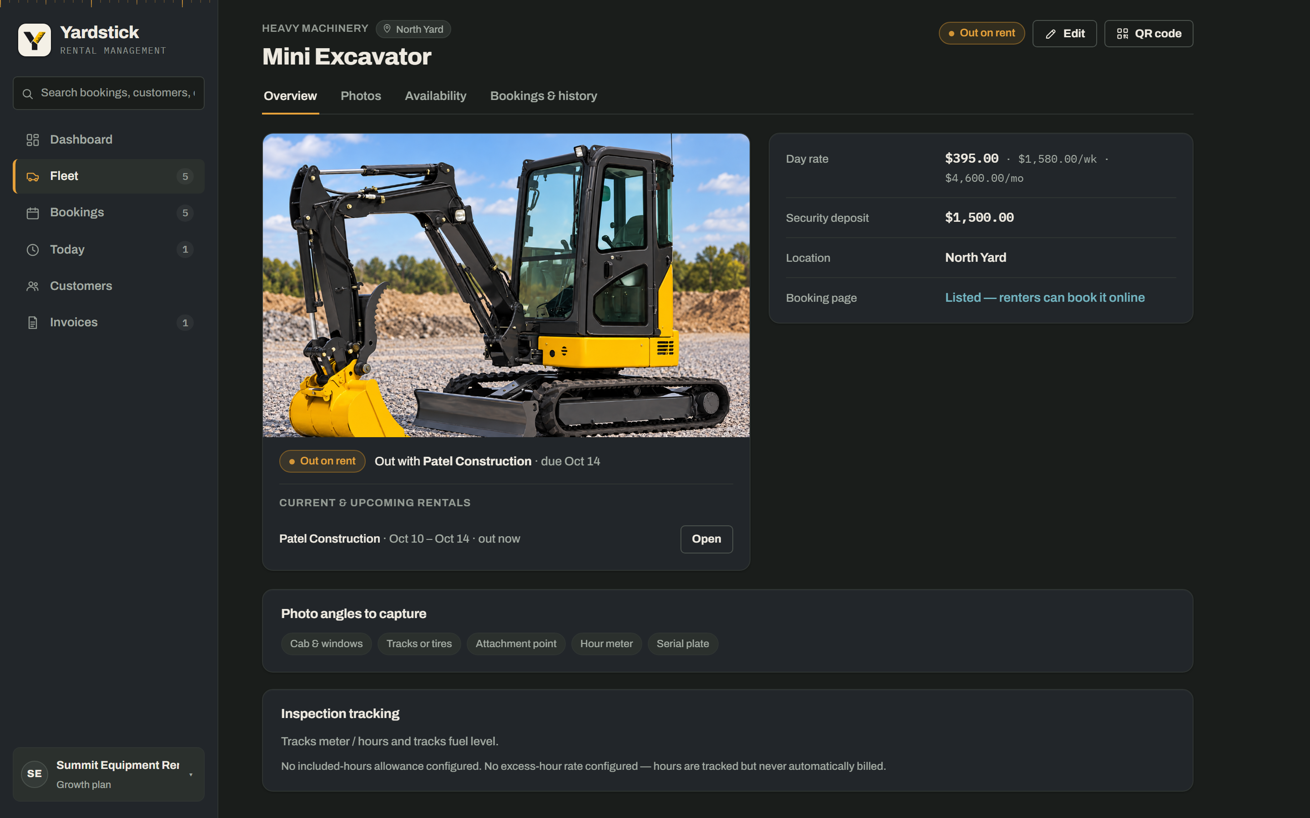Click the North Yard location pin icon
1310x818 pixels.
[x=387, y=29]
